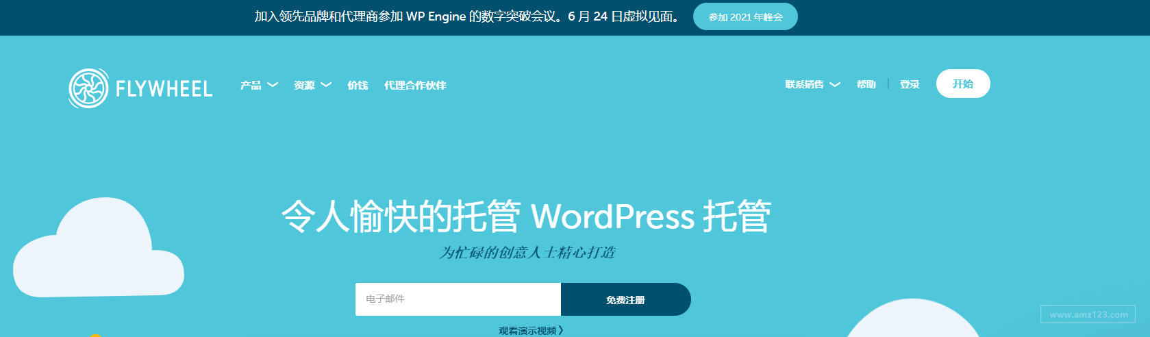This screenshot has width=1150, height=337.
Task: Expand the chevron next to 联系销售
Action: (835, 85)
